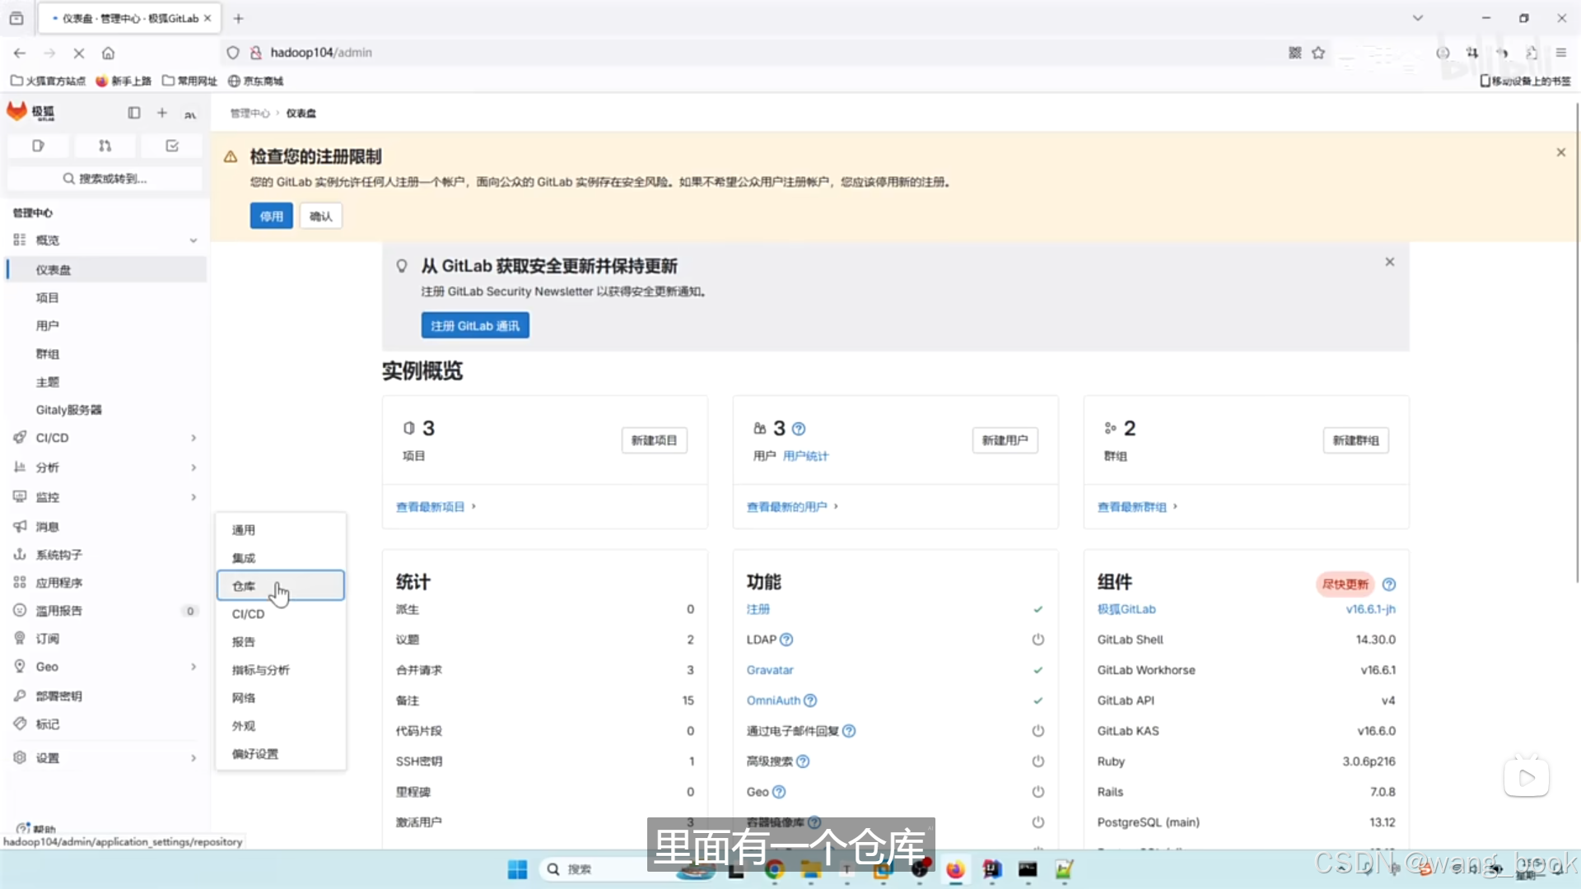Click the help icon next to LDAP

786,640
